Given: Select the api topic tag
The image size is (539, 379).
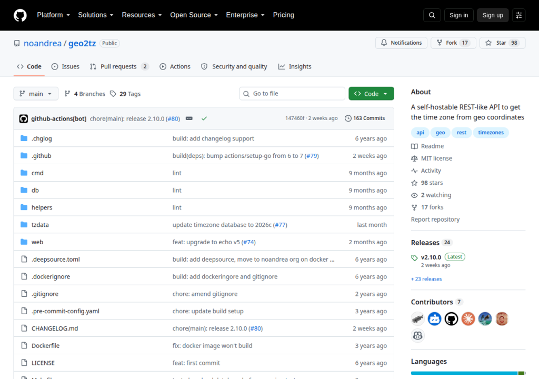Looking at the screenshot, I should point(420,133).
